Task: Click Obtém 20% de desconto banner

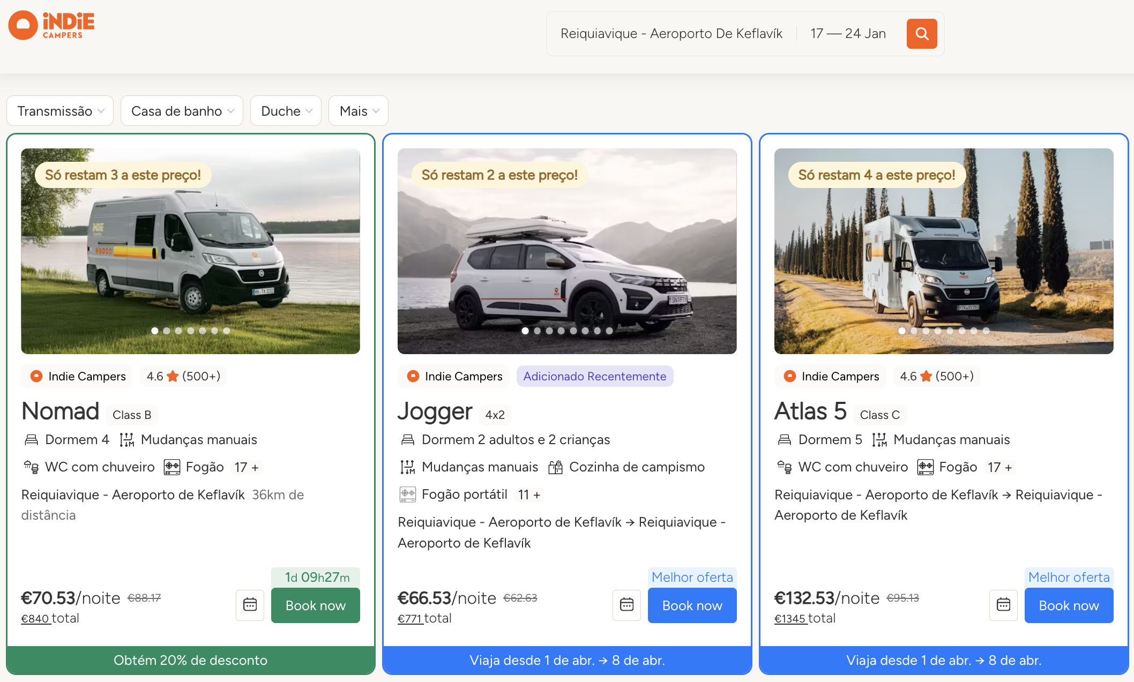Action: [x=191, y=660]
